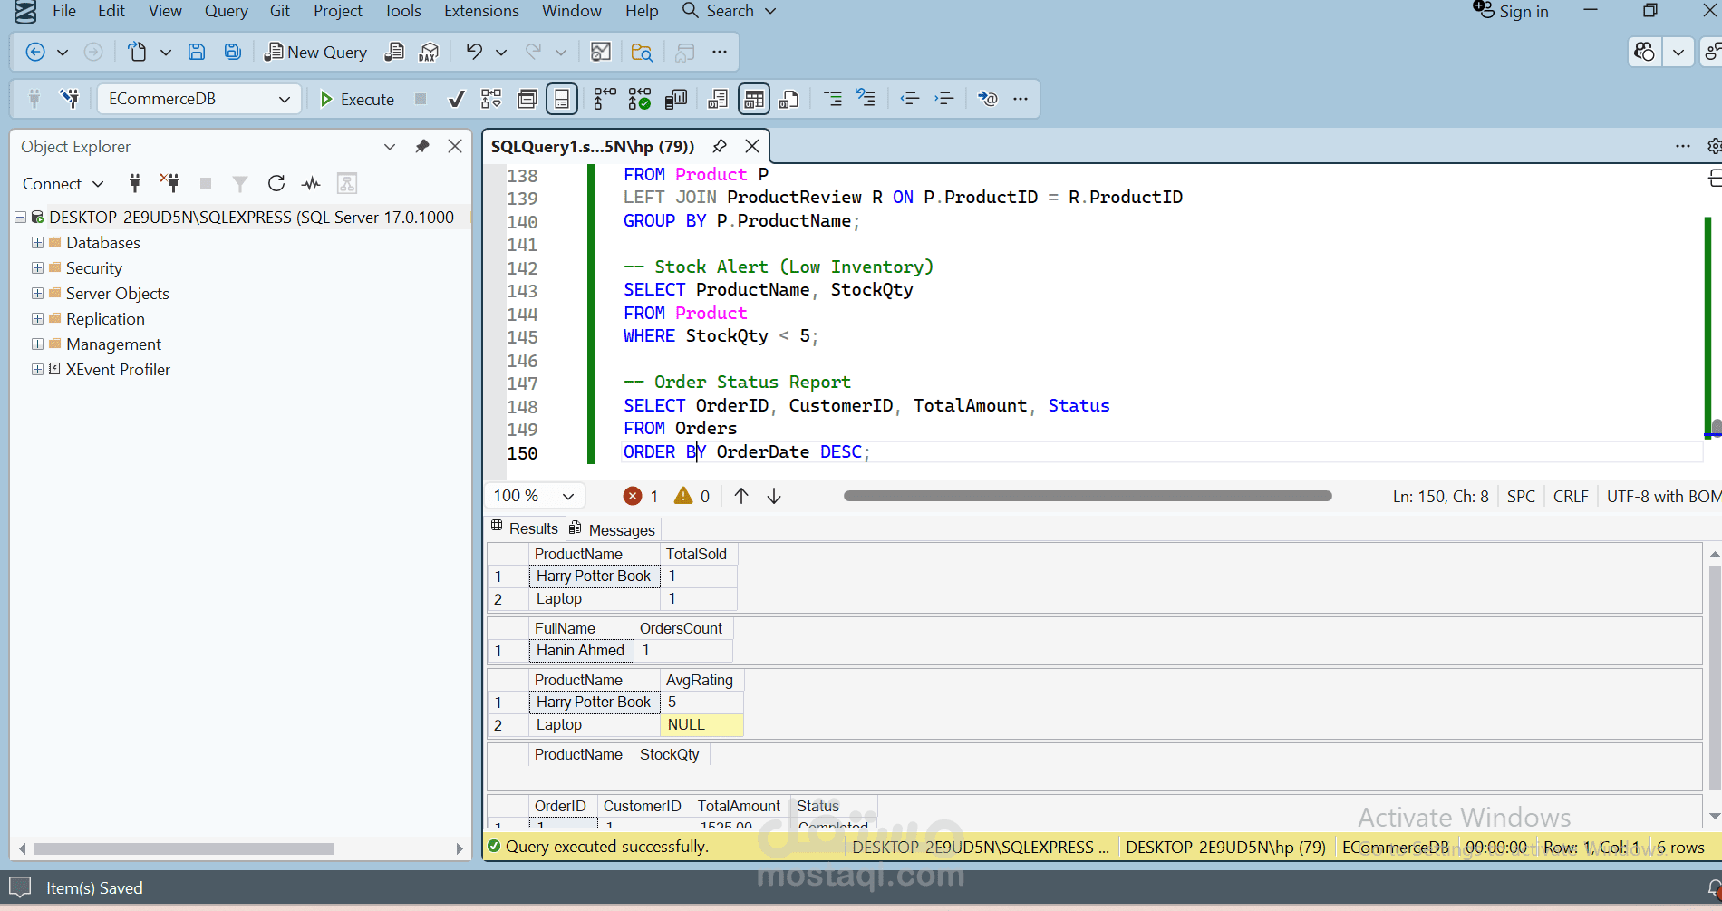The width and height of the screenshot is (1722, 911).
Task: Close the SQLQuery1 query tab
Action: (752, 146)
